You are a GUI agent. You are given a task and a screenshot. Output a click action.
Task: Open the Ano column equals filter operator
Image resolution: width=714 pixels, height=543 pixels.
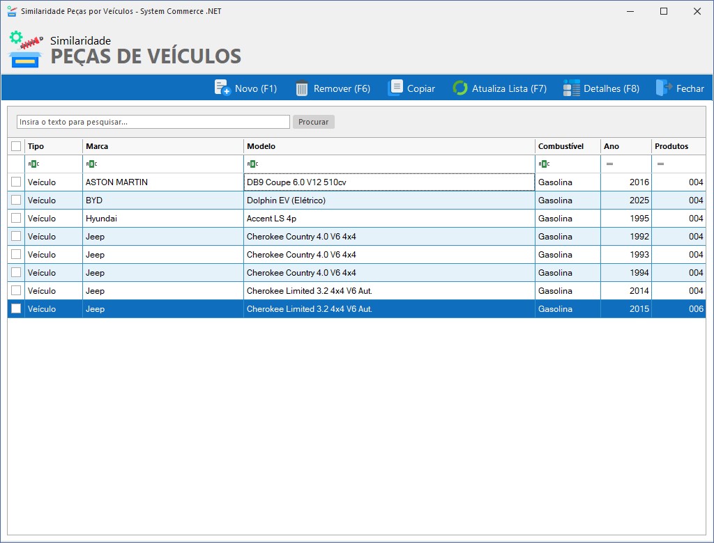tap(609, 164)
